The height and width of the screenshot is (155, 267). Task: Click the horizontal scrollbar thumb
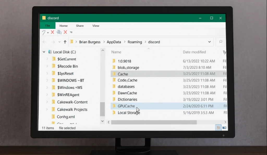154,122
